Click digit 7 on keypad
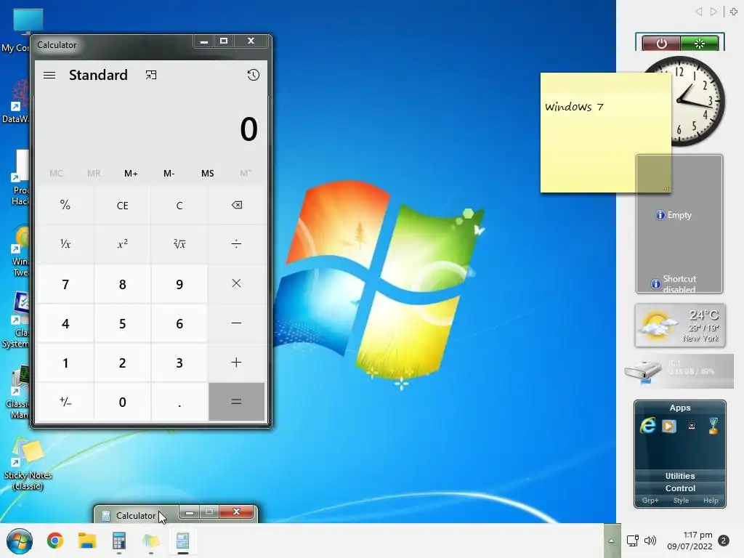This screenshot has height=558, width=744. [x=65, y=284]
